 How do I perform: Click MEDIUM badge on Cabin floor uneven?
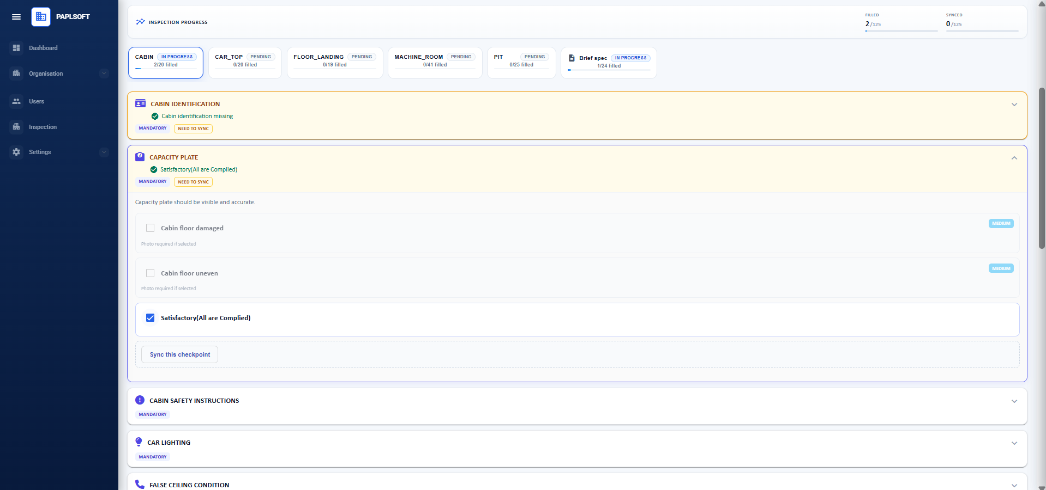(1001, 268)
